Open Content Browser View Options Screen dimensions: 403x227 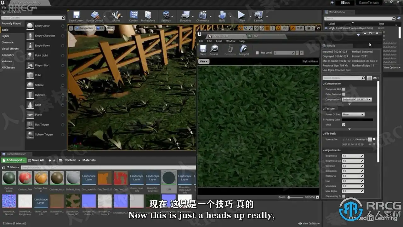point(308,224)
